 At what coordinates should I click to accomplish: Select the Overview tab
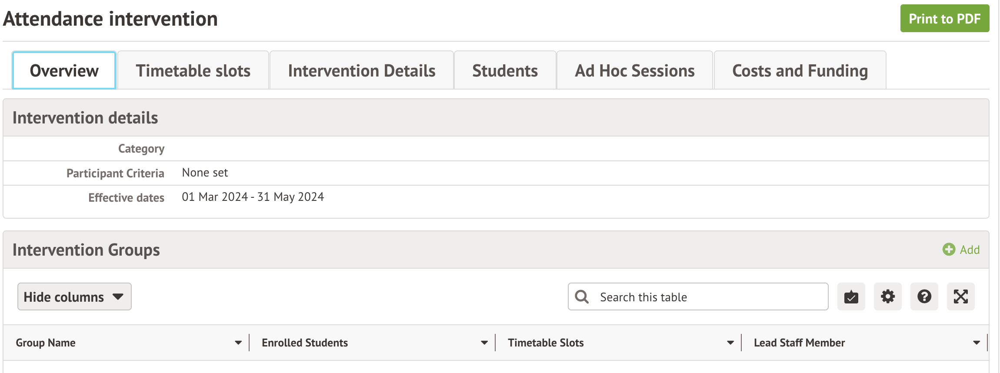pos(64,71)
